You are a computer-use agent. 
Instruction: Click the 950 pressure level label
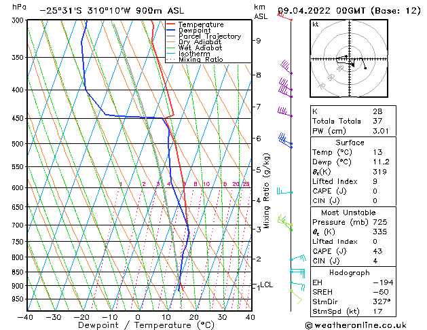pos(19,299)
